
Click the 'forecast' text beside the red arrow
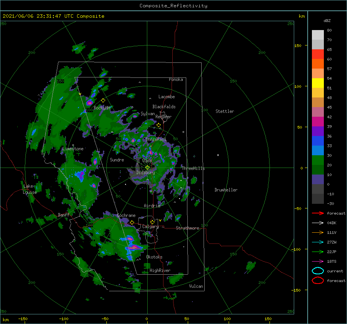[x=336, y=213]
